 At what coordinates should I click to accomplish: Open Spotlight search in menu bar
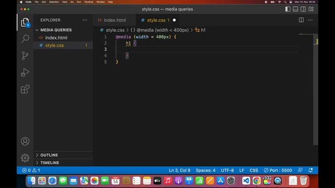(285, 2)
